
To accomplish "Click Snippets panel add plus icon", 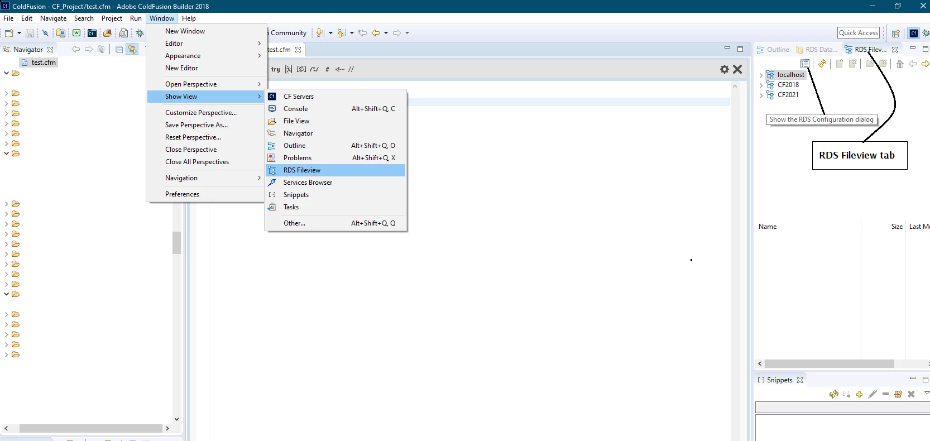I will coord(859,394).
